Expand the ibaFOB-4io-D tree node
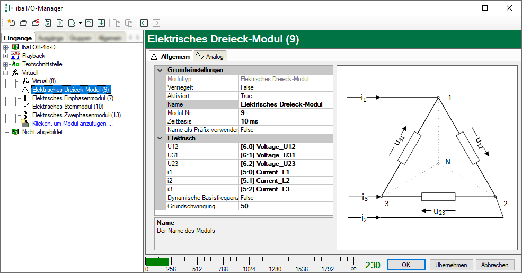Viewport: 522px width, 273px height. 6,47
